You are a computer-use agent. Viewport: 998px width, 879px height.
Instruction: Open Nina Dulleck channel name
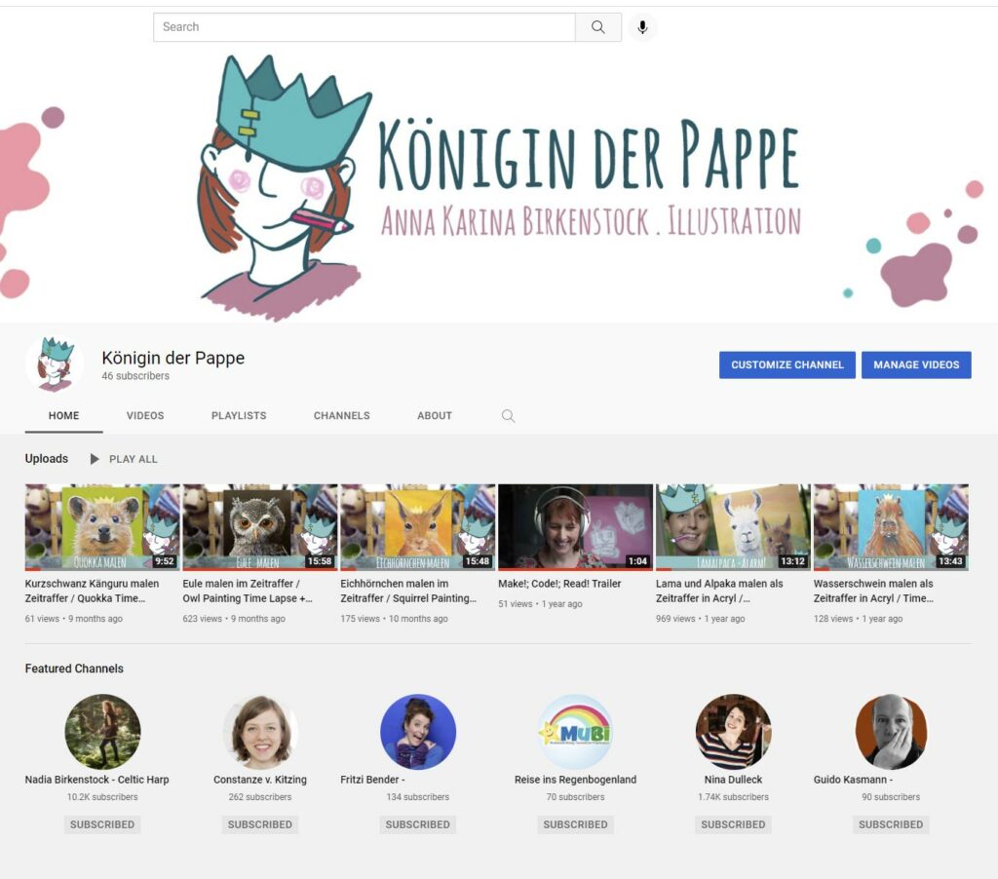pyautogui.click(x=733, y=779)
